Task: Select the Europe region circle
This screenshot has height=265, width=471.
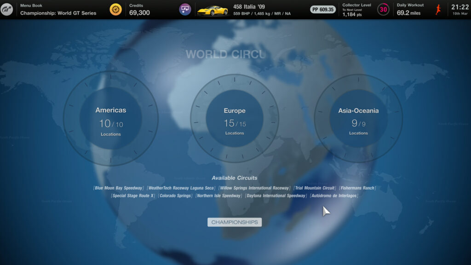Action: pos(235,118)
